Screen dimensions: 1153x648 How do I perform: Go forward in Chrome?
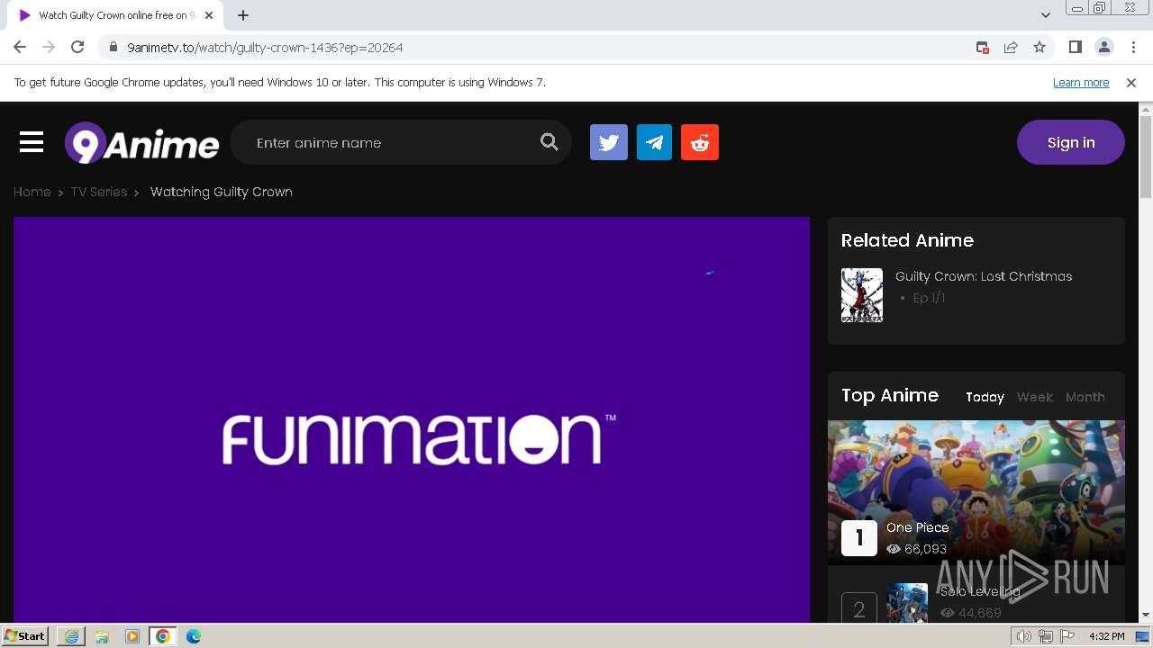[49, 47]
